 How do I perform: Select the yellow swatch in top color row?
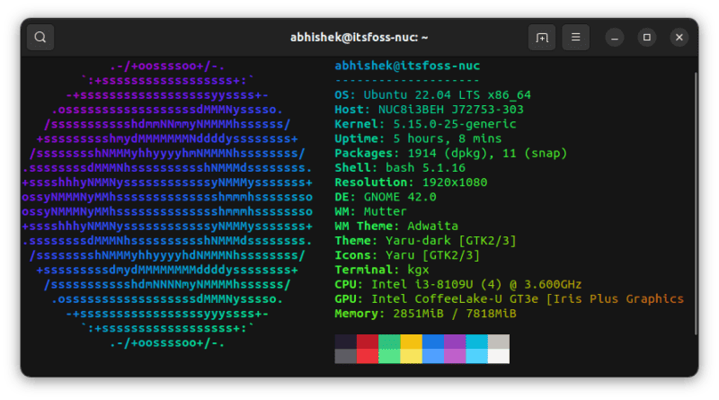click(x=411, y=342)
